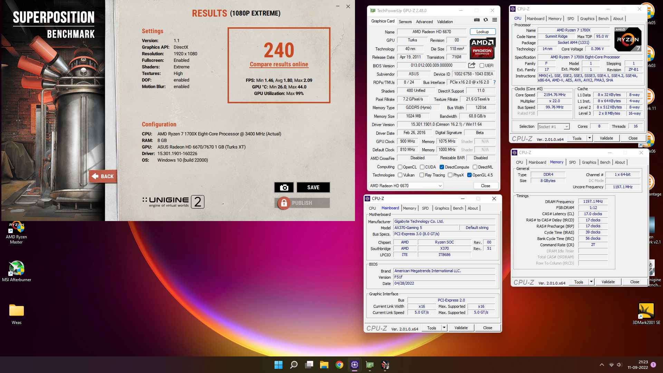Click the GPU-Z refresh icon
663x373 pixels.
tap(486, 20)
